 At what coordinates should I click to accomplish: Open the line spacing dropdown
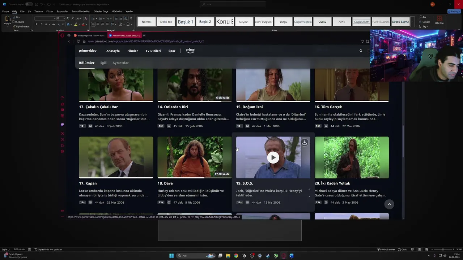coord(116,24)
